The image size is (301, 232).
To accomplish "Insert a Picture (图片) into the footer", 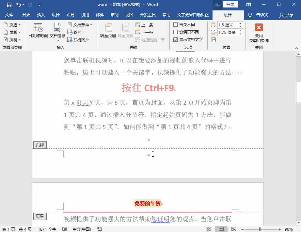I will pyautogui.click(x=76, y=32).
